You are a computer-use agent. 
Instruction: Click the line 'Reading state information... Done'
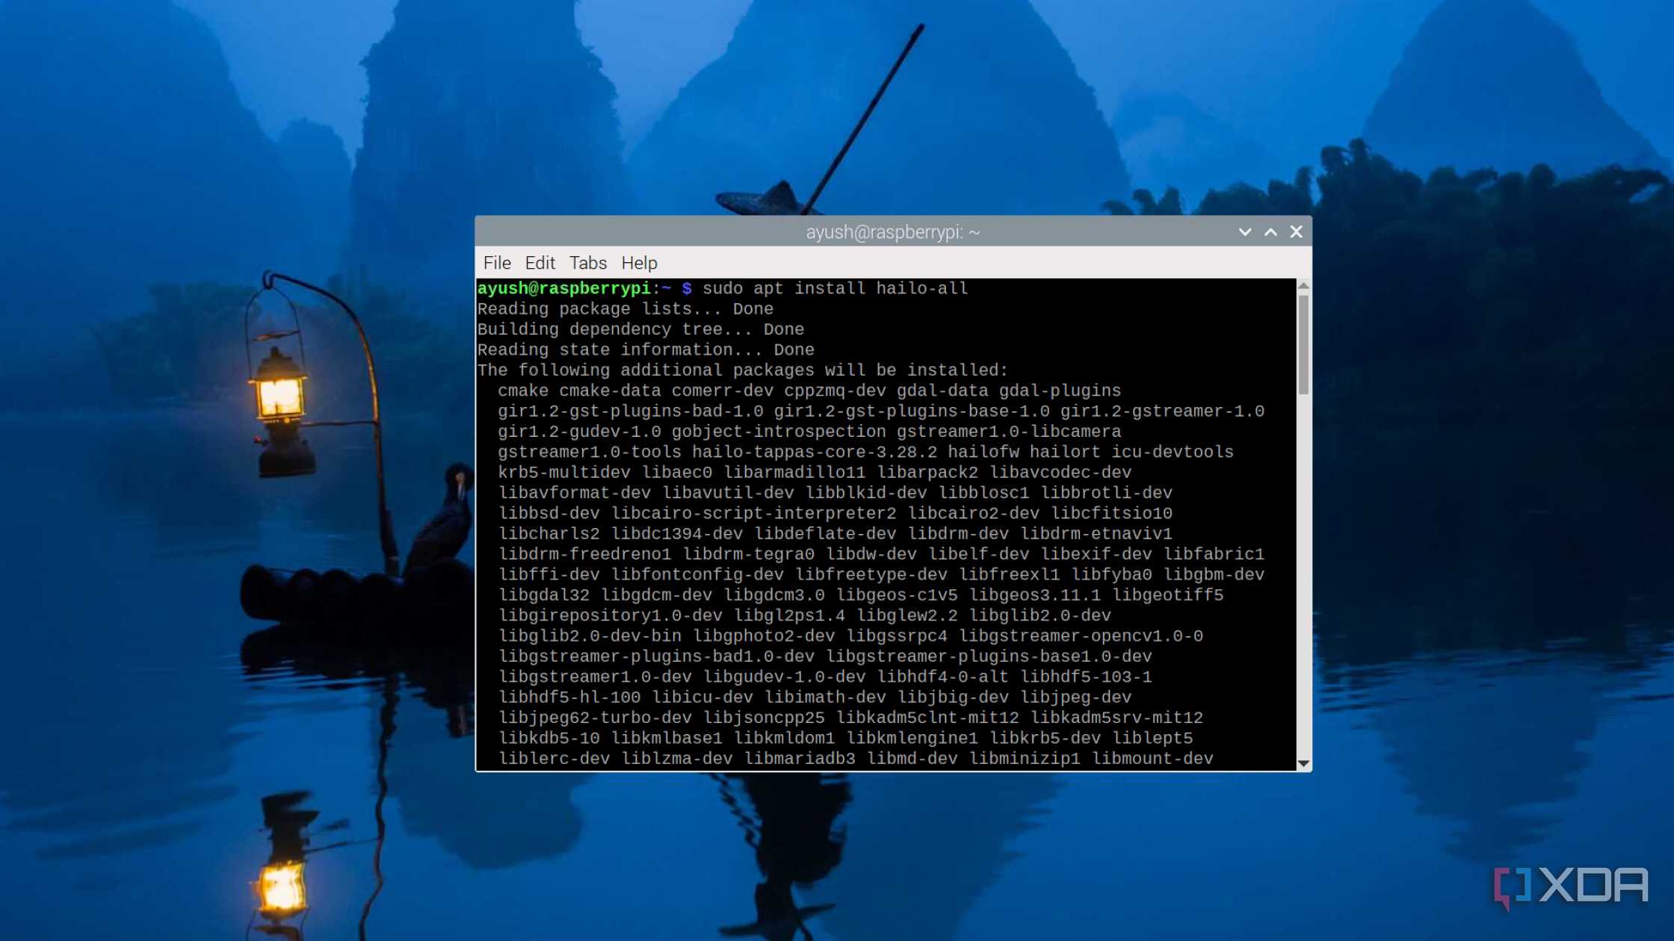(x=646, y=350)
